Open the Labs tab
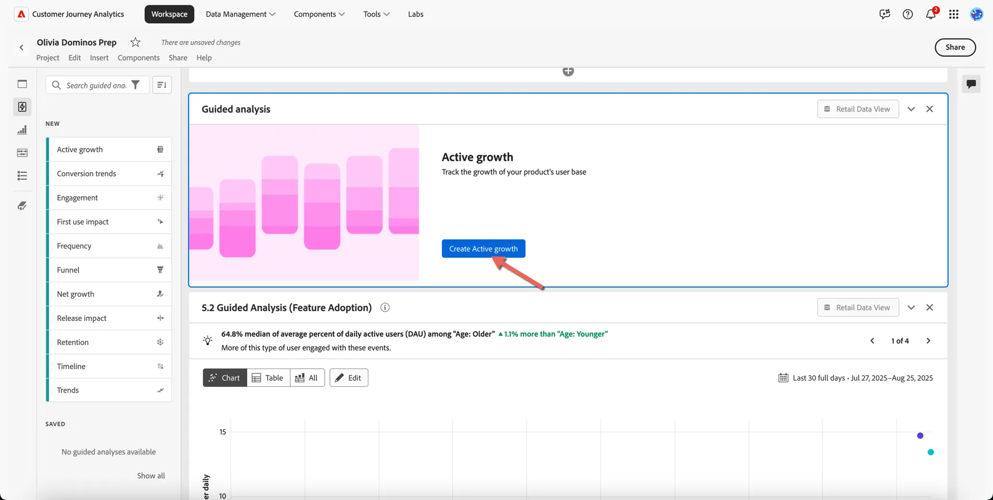This screenshot has width=993, height=500. pos(415,14)
